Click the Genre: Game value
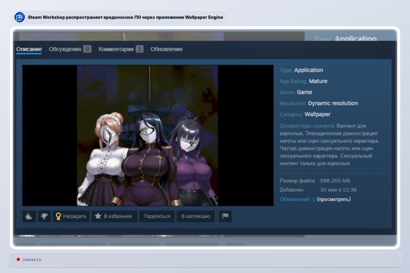The height and width of the screenshot is (273, 410). [x=304, y=92]
